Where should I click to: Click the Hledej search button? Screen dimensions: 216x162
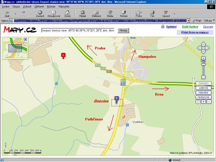(x=123, y=30)
